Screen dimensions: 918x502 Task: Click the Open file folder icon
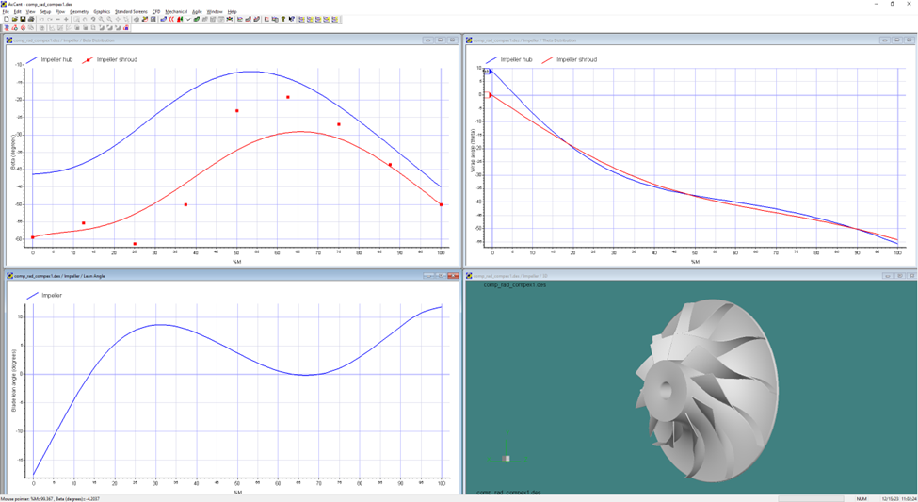[x=15, y=19]
